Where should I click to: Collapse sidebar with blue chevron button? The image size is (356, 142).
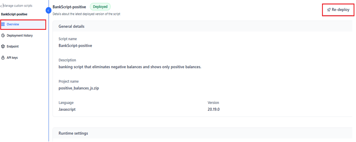pos(49,10)
